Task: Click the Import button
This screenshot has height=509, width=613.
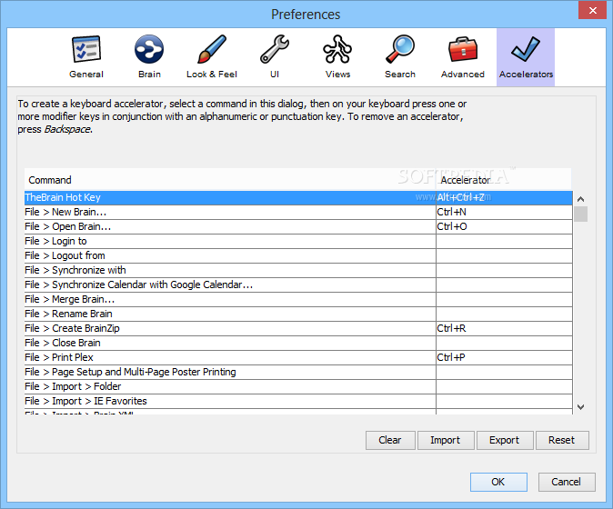Action: pos(446,440)
